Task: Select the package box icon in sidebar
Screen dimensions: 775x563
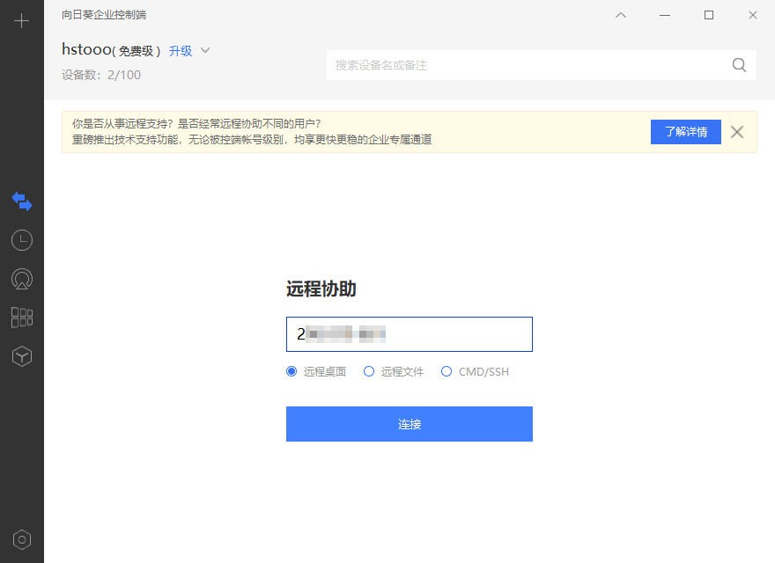Action: click(x=21, y=355)
